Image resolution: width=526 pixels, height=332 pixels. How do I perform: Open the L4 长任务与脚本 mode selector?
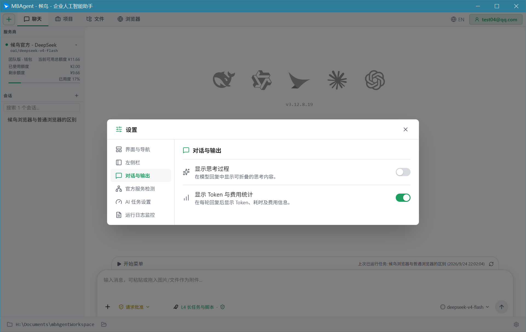194,307
